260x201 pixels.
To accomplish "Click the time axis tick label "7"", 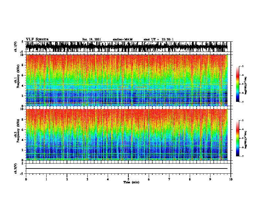I will click(x=169, y=179).
